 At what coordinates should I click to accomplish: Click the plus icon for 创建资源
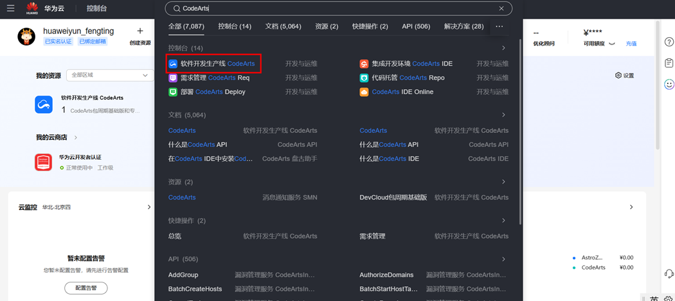[140, 31]
